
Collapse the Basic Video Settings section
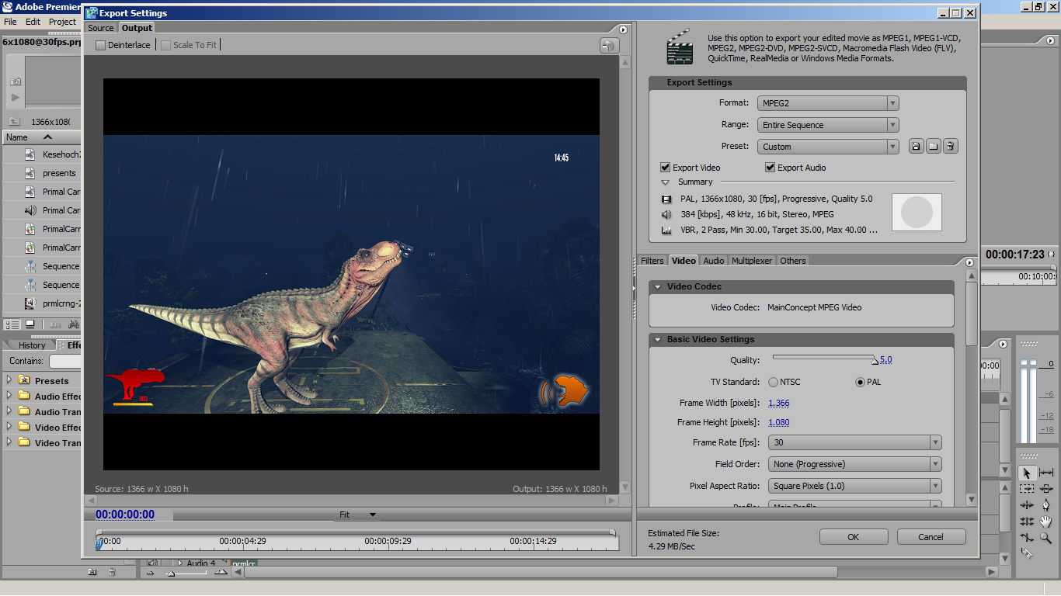(x=658, y=340)
